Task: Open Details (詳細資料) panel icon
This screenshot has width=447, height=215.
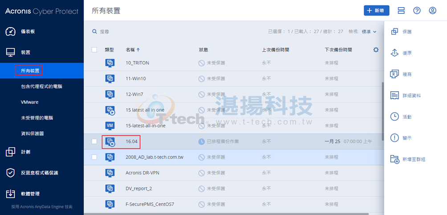Action: pos(394,96)
